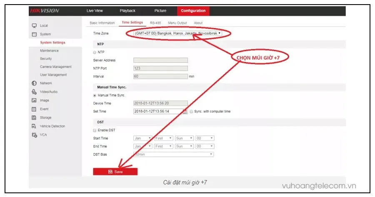Screen dimensions: 375x197
Task: Click the Local monitor icon in sidebar
Action: [34, 25]
